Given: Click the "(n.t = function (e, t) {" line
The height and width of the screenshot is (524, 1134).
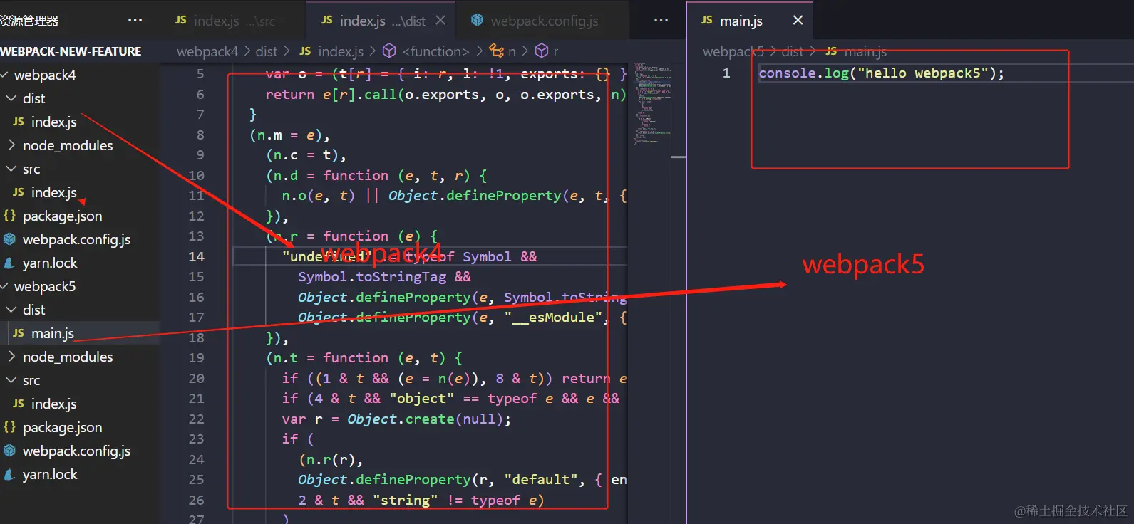Looking at the screenshot, I should coord(365,358).
